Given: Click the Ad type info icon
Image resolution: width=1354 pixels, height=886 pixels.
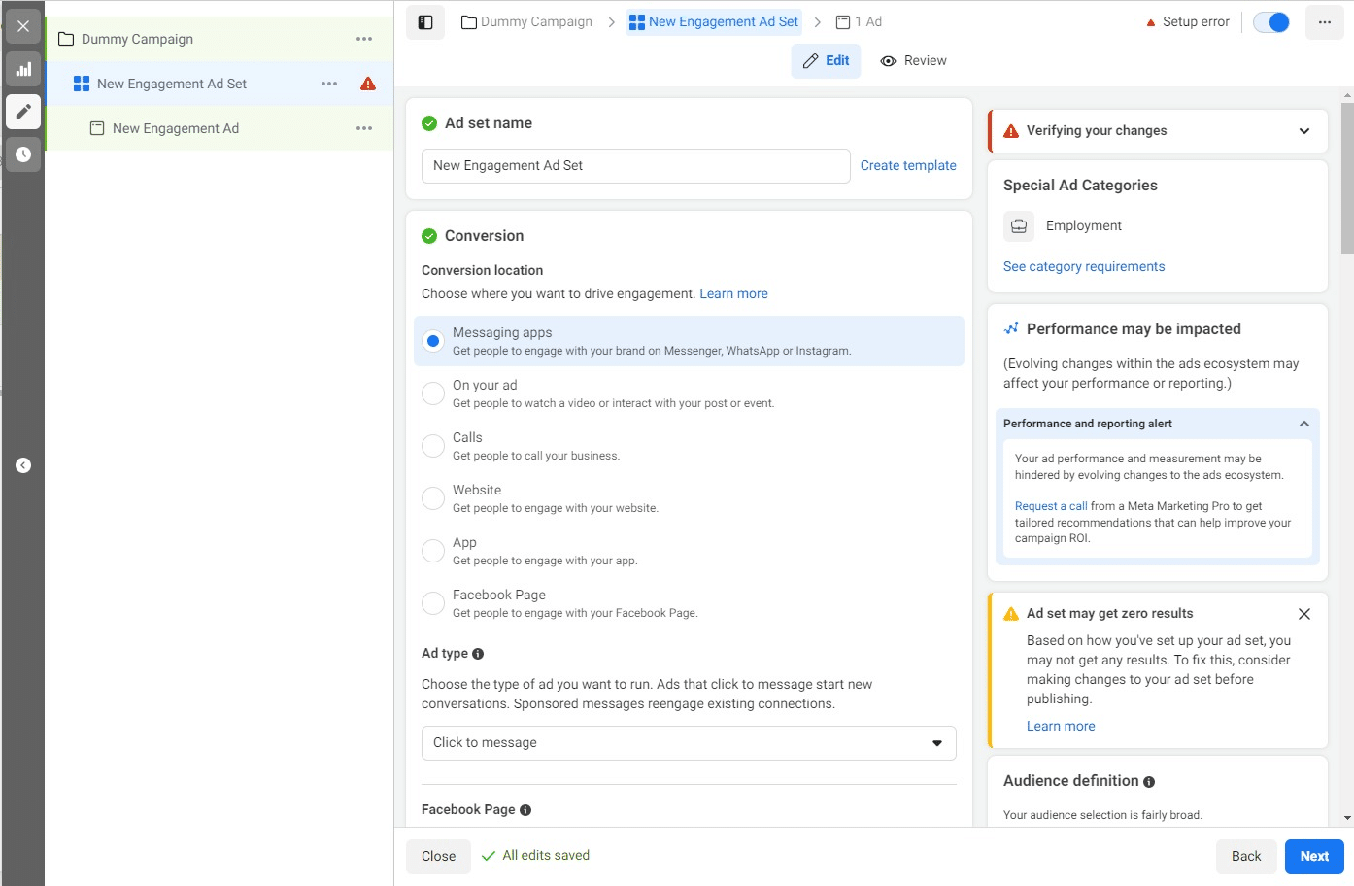Looking at the screenshot, I should 478,654.
